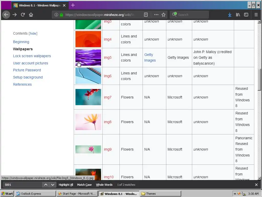The width and height of the screenshot is (262, 197).
Task: Open the img6 file link
Action: (x=108, y=76)
